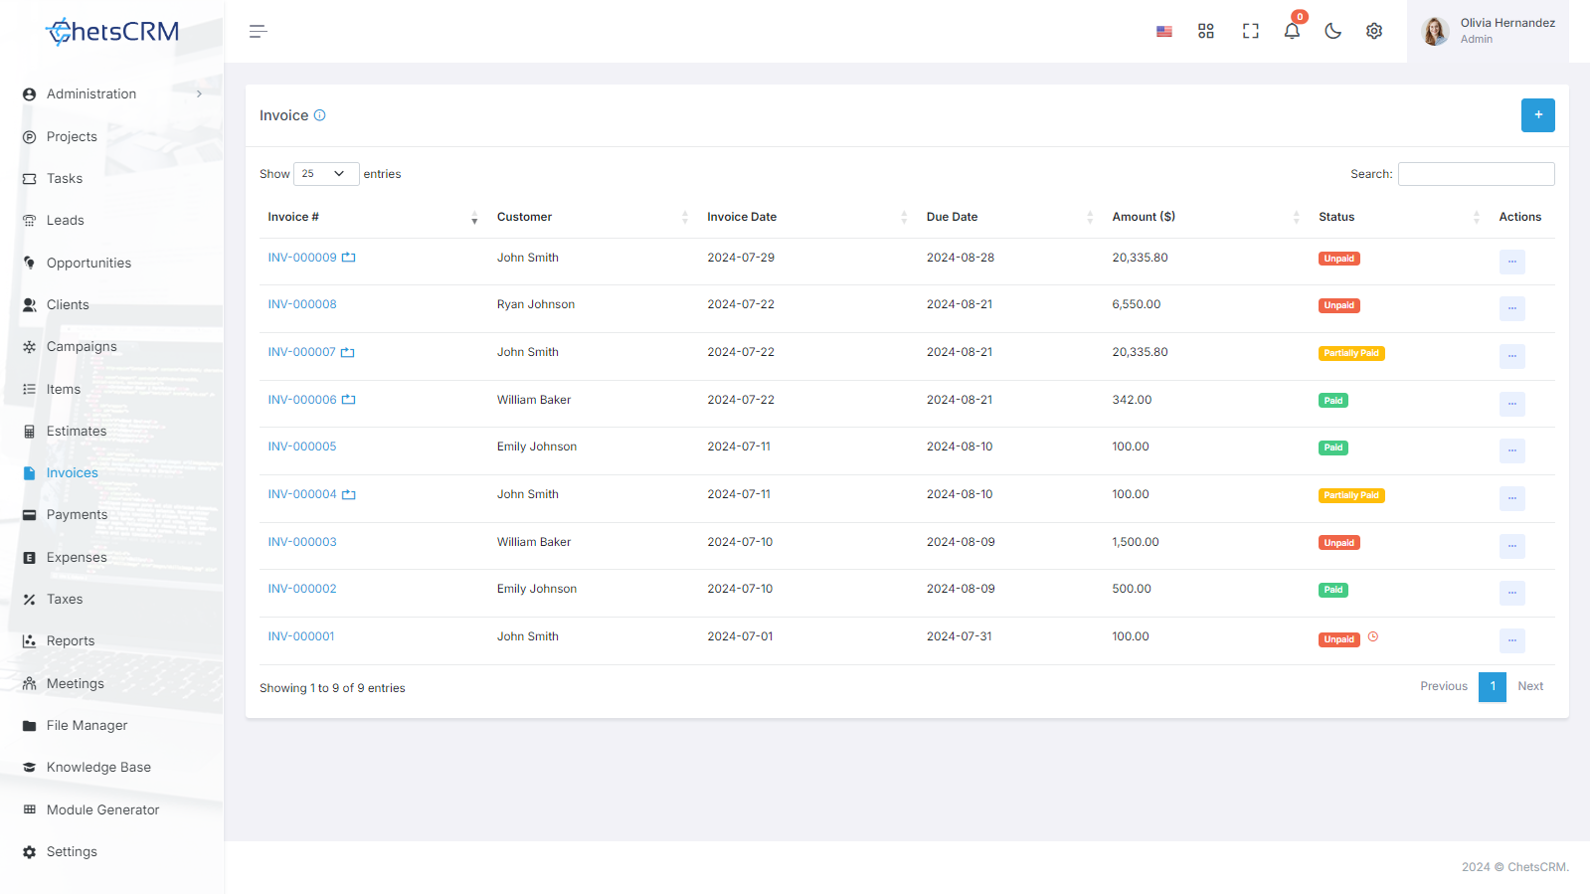Click the Knowledge Base graduation icon
The width and height of the screenshot is (1590, 894).
tap(30, 768)
